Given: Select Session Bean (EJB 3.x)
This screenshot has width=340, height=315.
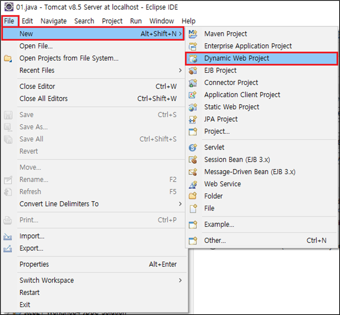Looking at the screenshot, I should point(261,160).
